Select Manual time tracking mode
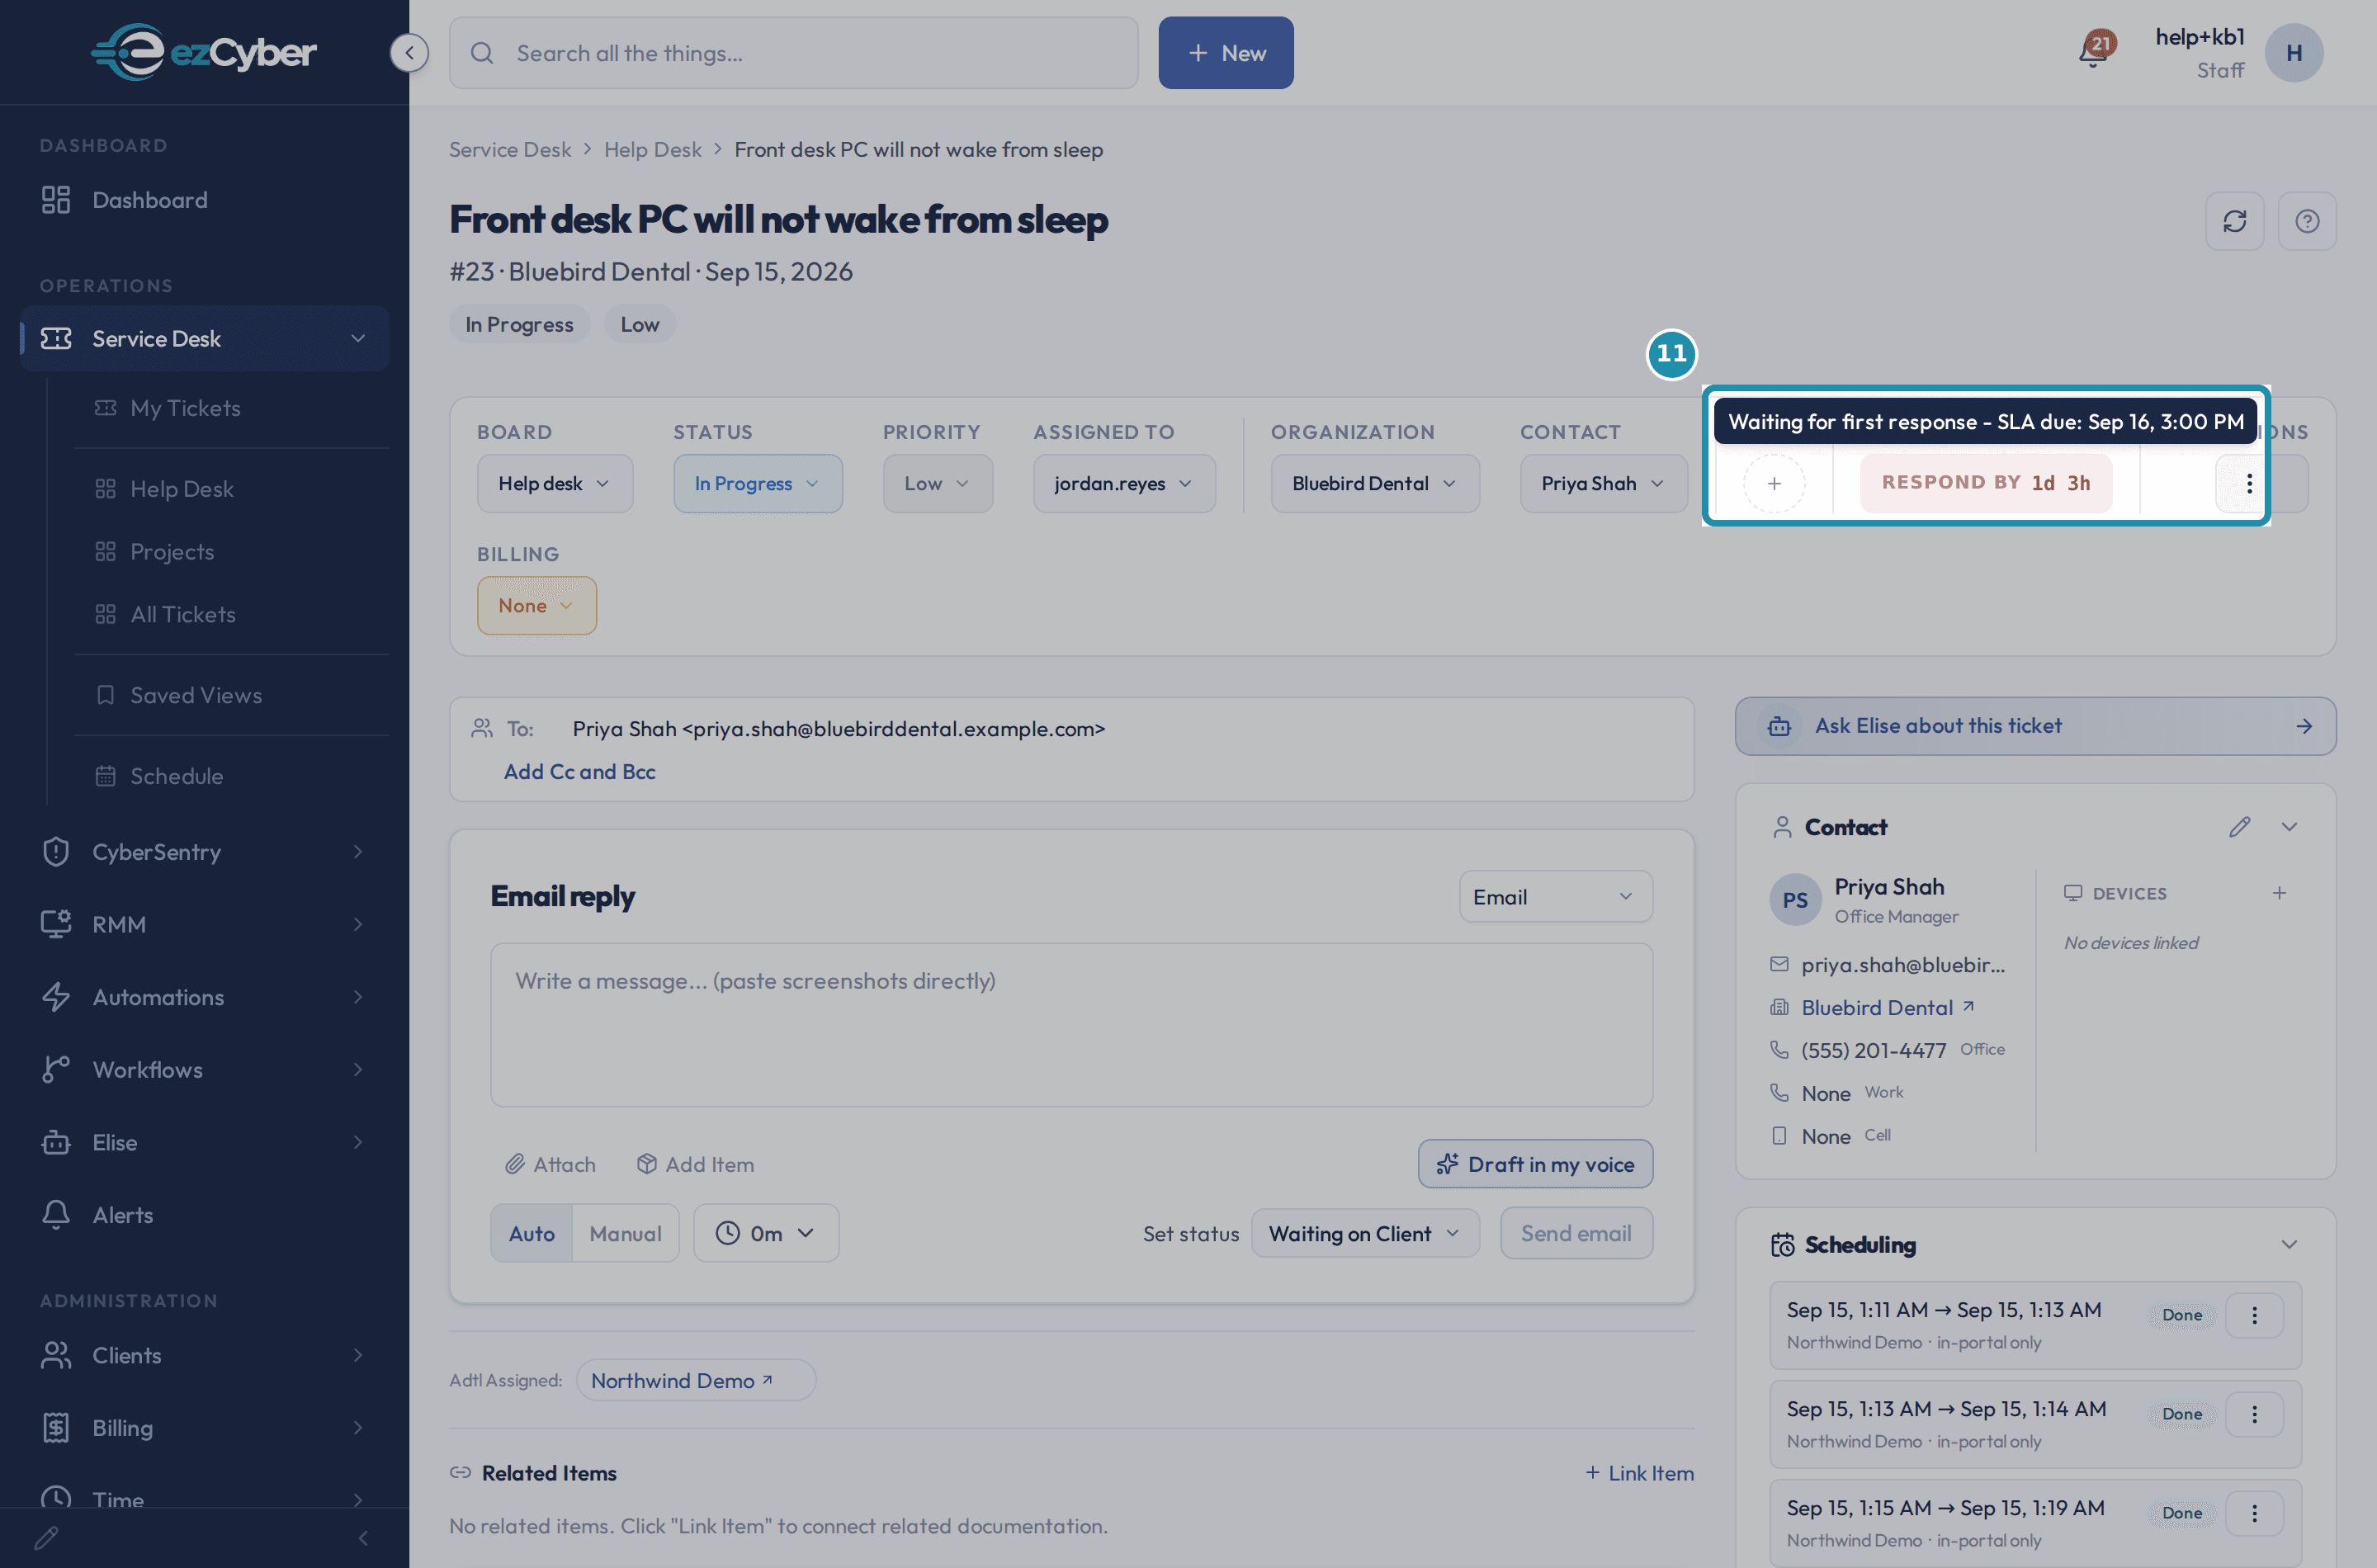Screen dimensions: 2377x1568 pyautogui.click(x=625, y=1233)
